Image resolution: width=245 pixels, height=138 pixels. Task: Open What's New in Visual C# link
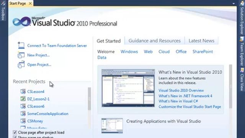(178, 101)
